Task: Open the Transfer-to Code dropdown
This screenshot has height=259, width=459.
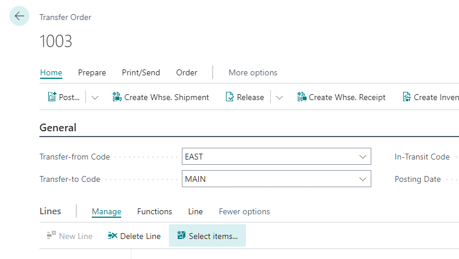Action: tap(362, 179)
